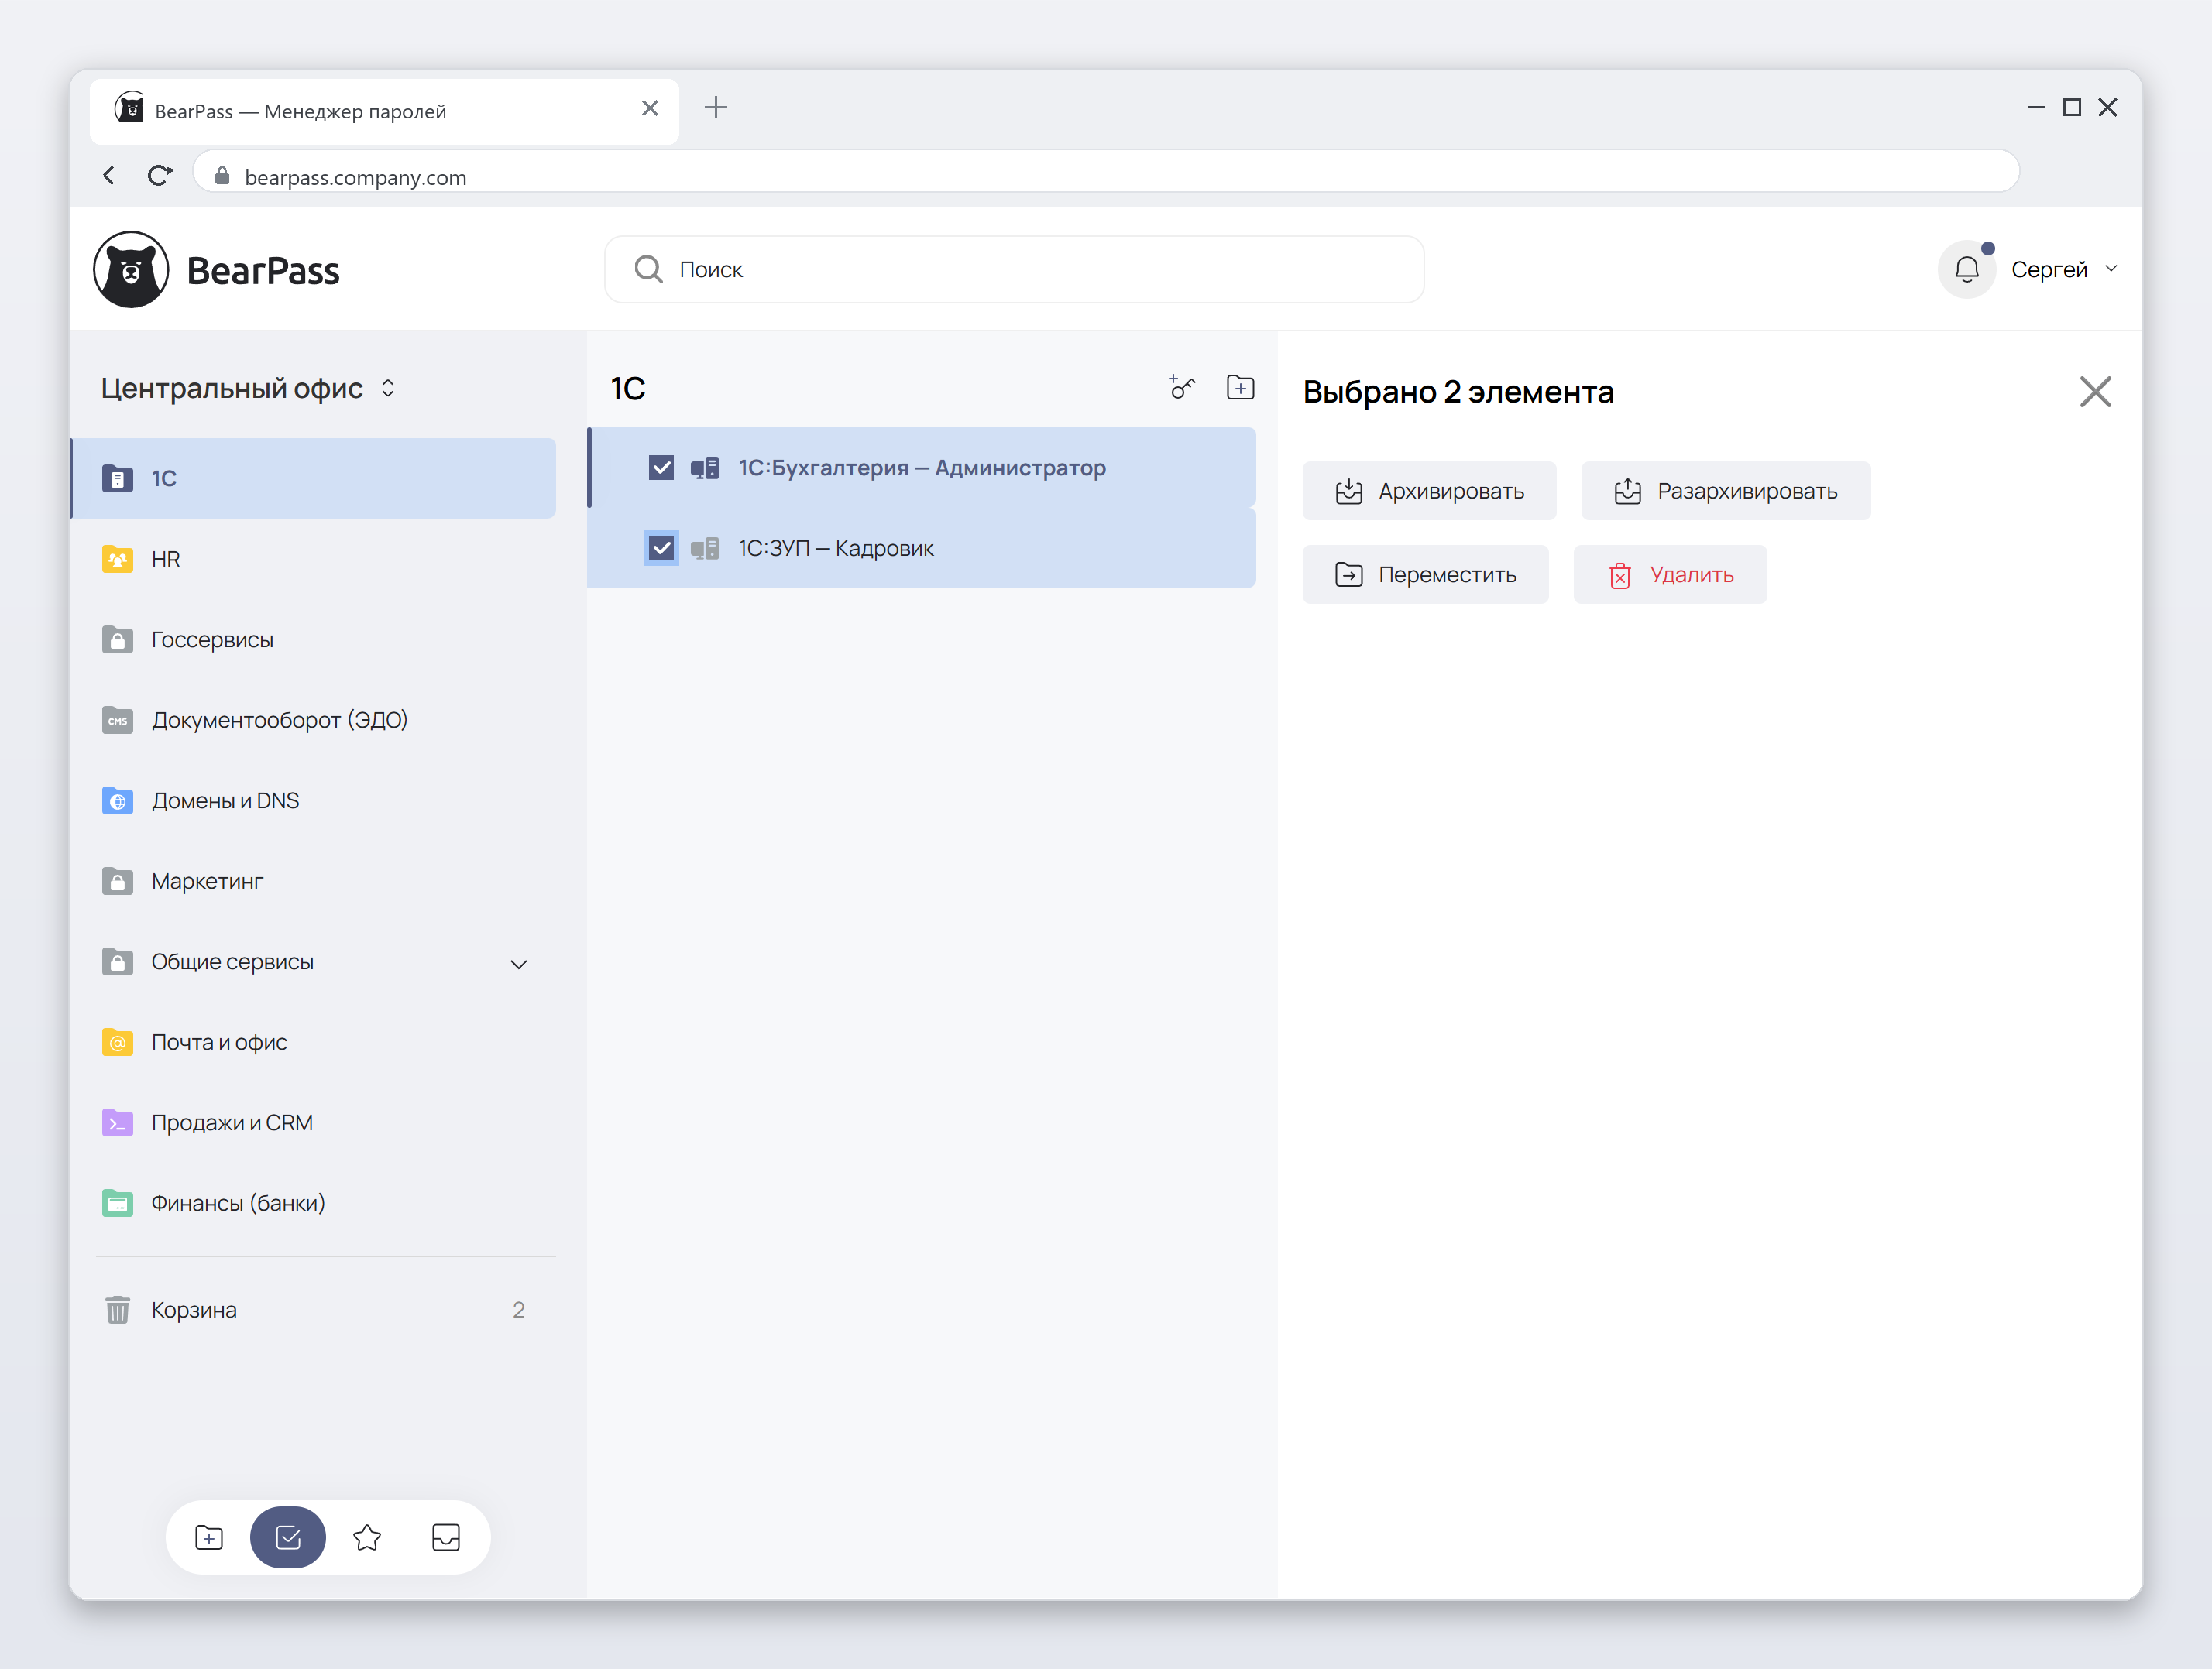The image size is (2212, 1669).
Task: Close the BearPass browser tab
Action: (650, 108)
